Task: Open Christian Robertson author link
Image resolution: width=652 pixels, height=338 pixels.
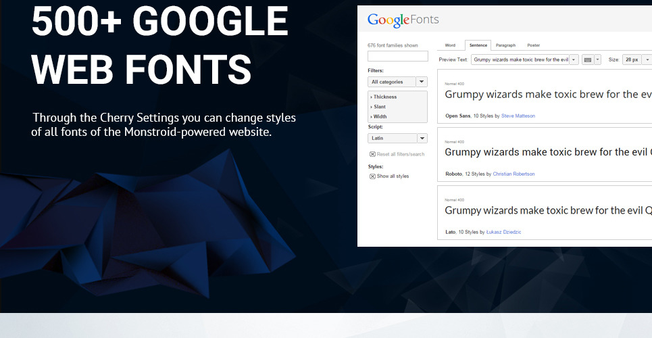Action: click(513, 174)
